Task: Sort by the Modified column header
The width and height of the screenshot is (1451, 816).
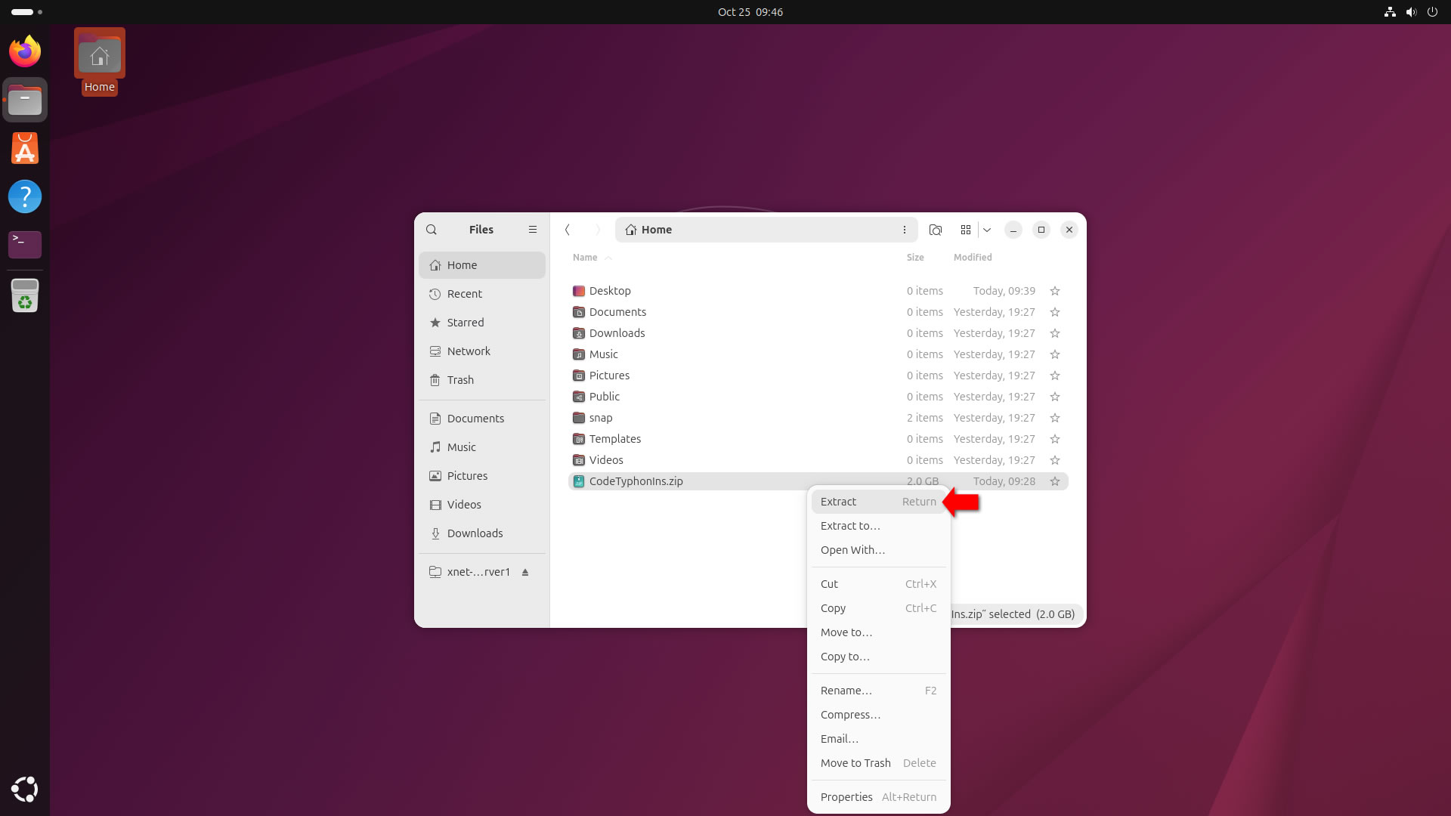Action: pyautogui.click(x=973, y=258)
